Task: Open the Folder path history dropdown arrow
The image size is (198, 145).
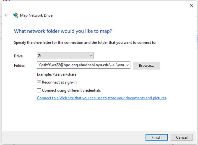Action: coord(127,65)
